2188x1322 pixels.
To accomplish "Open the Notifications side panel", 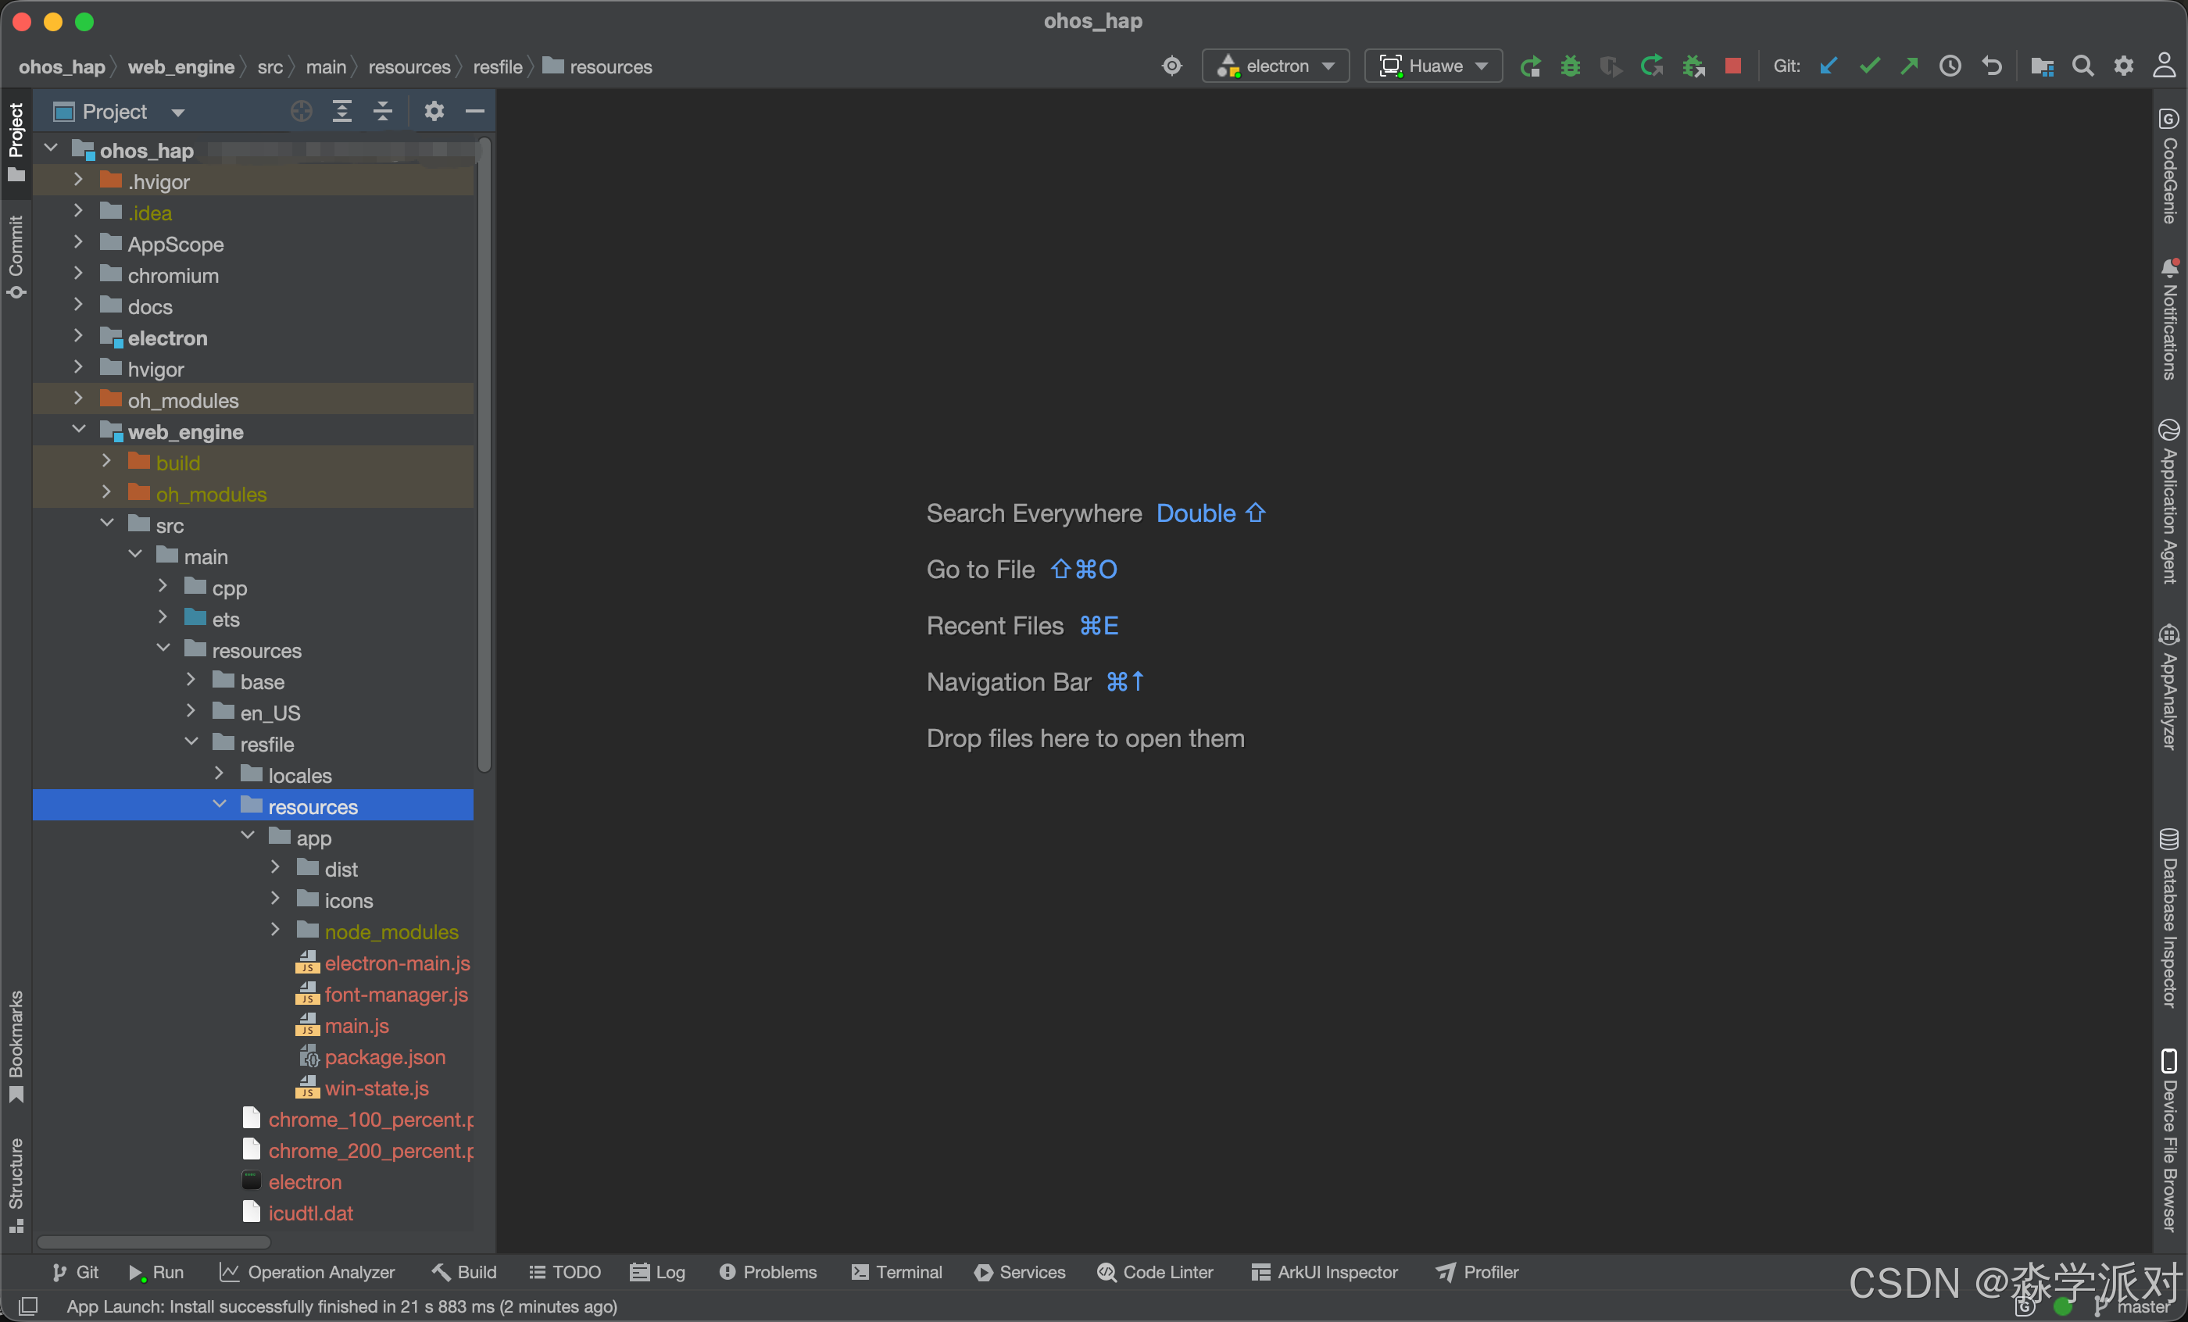I will point(2169,320).
